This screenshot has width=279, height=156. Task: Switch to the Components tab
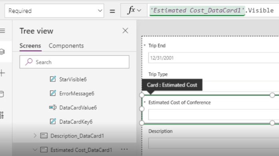pos(66,46)
